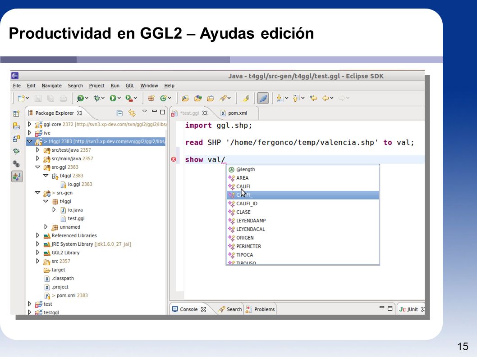This screenshot has height=357, width=477.
Task: Pick CALIFI_ID from the completion proposals
Action: (303, 203)
